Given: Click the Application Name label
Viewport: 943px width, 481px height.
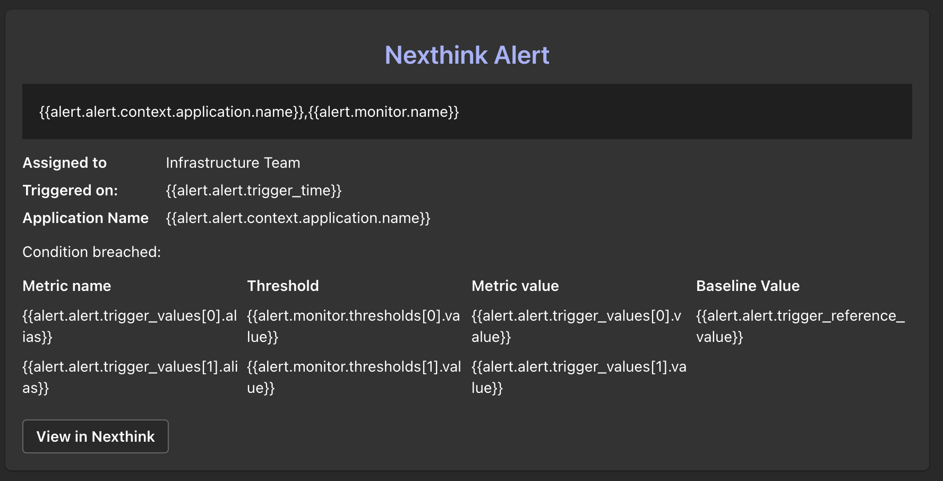Looking at the screenshot, I should tap(85, 218).
